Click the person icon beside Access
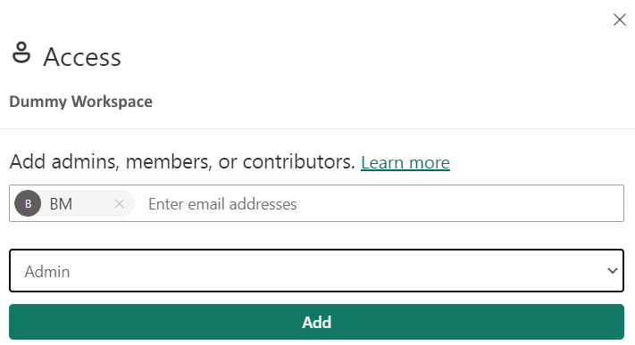 click(x=21, y=53)
